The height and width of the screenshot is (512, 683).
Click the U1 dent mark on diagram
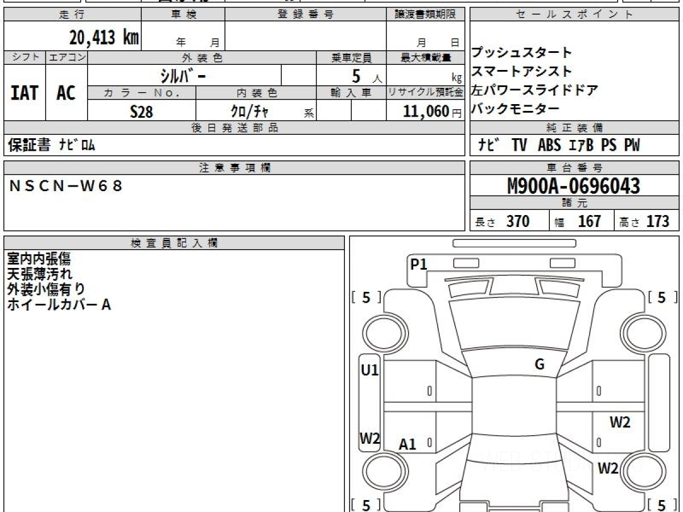tap(370, 371)
